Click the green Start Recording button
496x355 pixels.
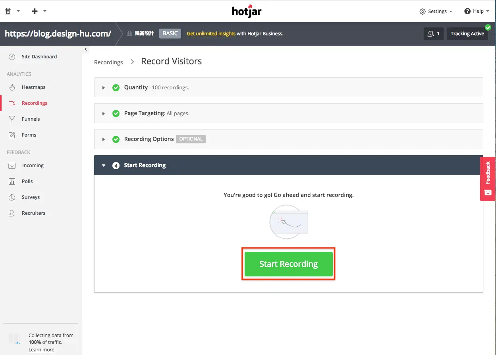click(x=288, y=264)
